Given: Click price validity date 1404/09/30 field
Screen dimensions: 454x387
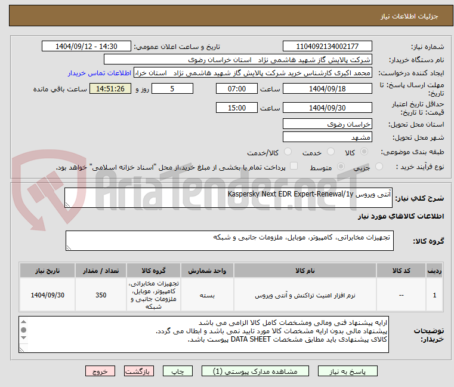Looking at the screenshot, I should [x=327, y=108].
